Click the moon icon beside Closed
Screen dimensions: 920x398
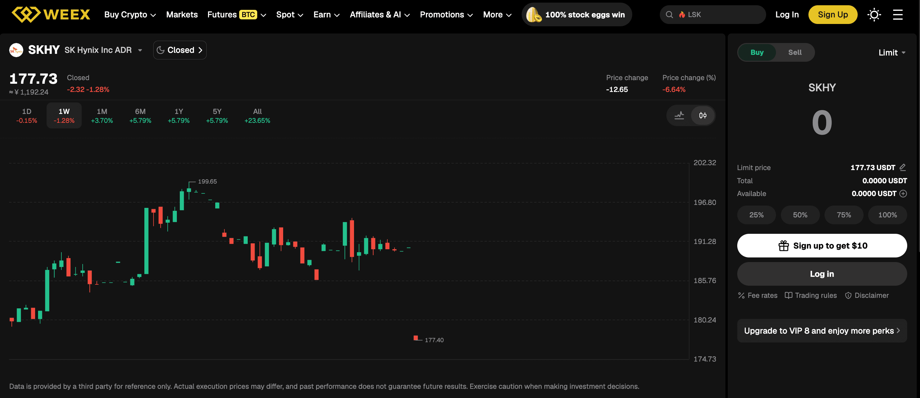[161, 50]
